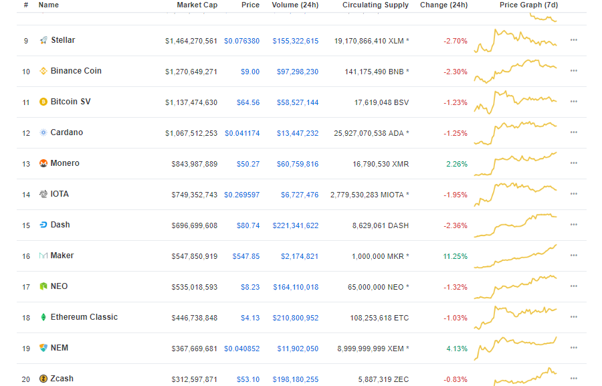Click the Dash logo icon
This screenshot has width=602, height=386.
click(43, 225)
